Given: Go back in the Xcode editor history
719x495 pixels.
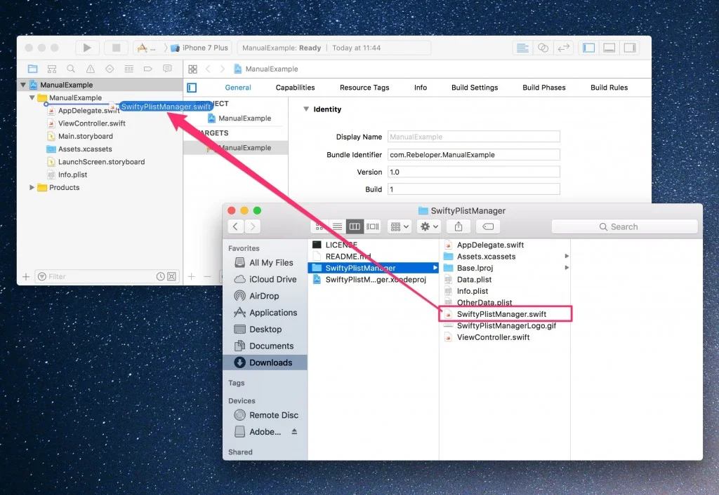Looking at the screenshot, I should (208, 69).
